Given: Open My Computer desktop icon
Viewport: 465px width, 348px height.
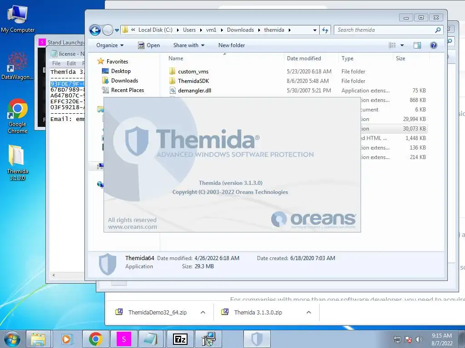Looking at the screenshot, I should click(x=18, y=19).
